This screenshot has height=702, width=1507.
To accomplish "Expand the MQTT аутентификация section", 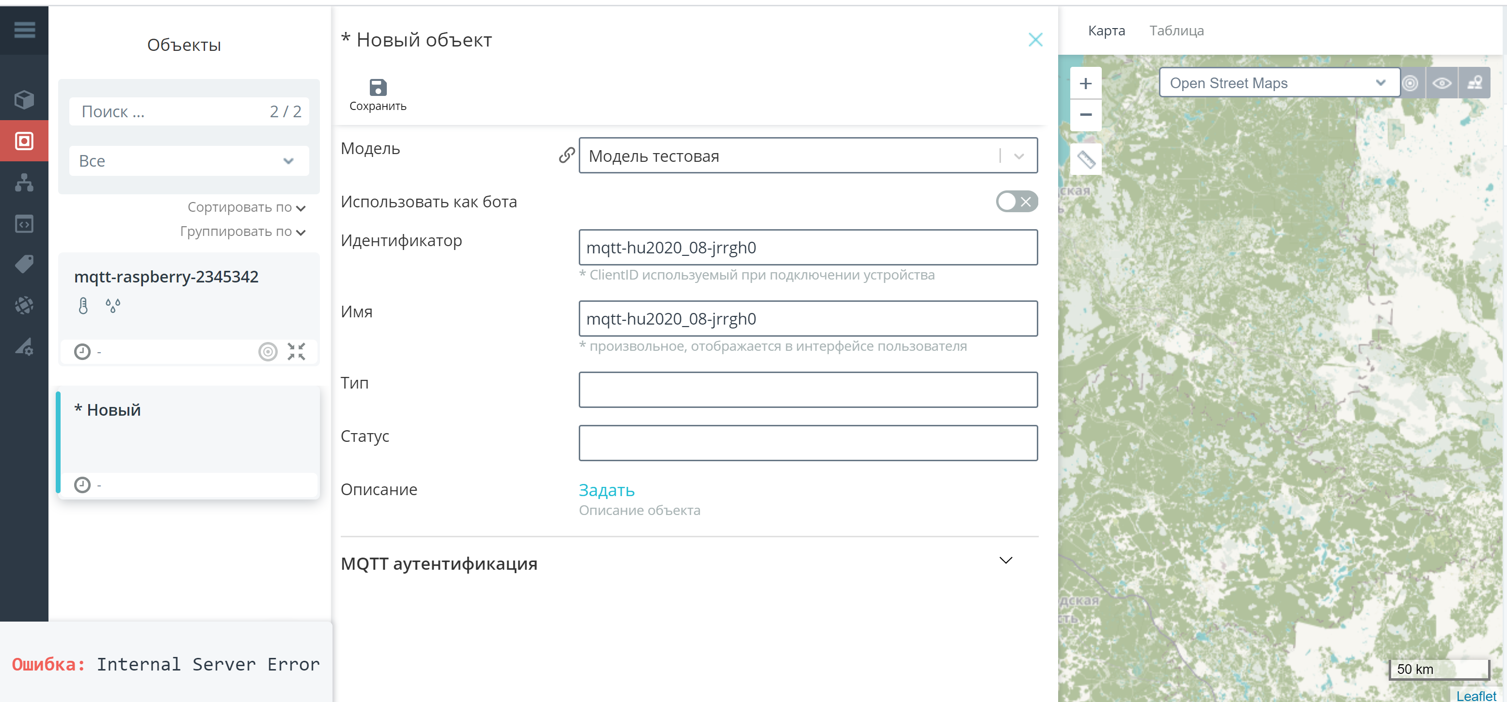I will [x=1005, y=561].
